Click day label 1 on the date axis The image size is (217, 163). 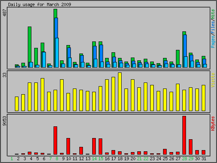12,159
